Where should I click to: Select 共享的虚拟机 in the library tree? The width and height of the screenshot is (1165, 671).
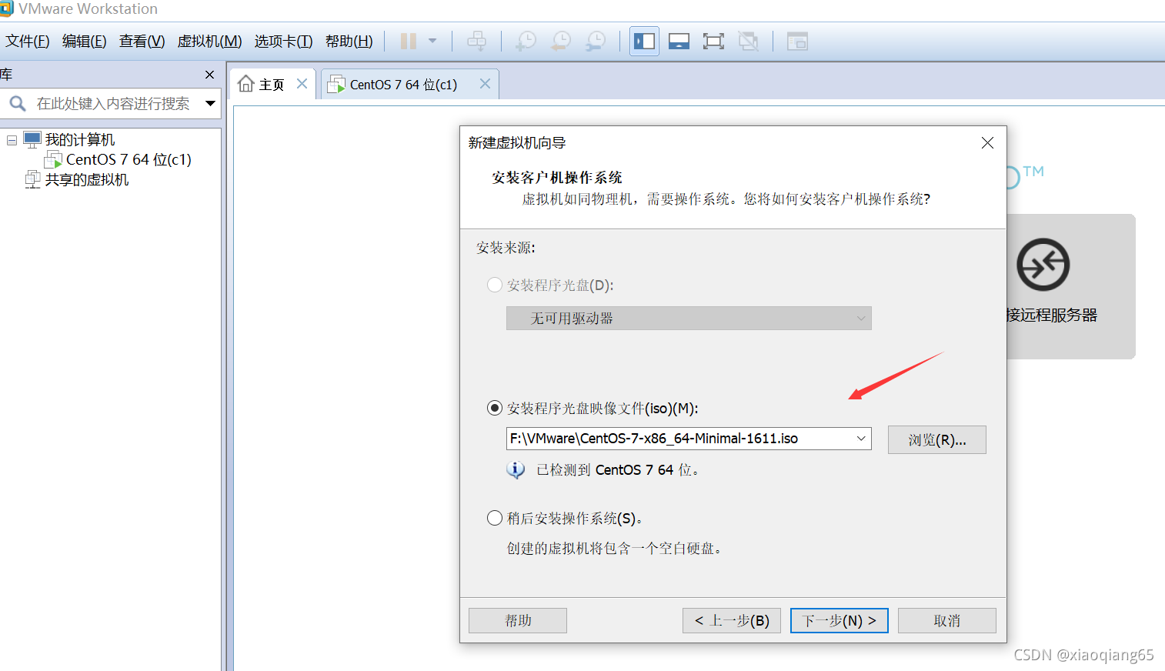click(87, 179)
